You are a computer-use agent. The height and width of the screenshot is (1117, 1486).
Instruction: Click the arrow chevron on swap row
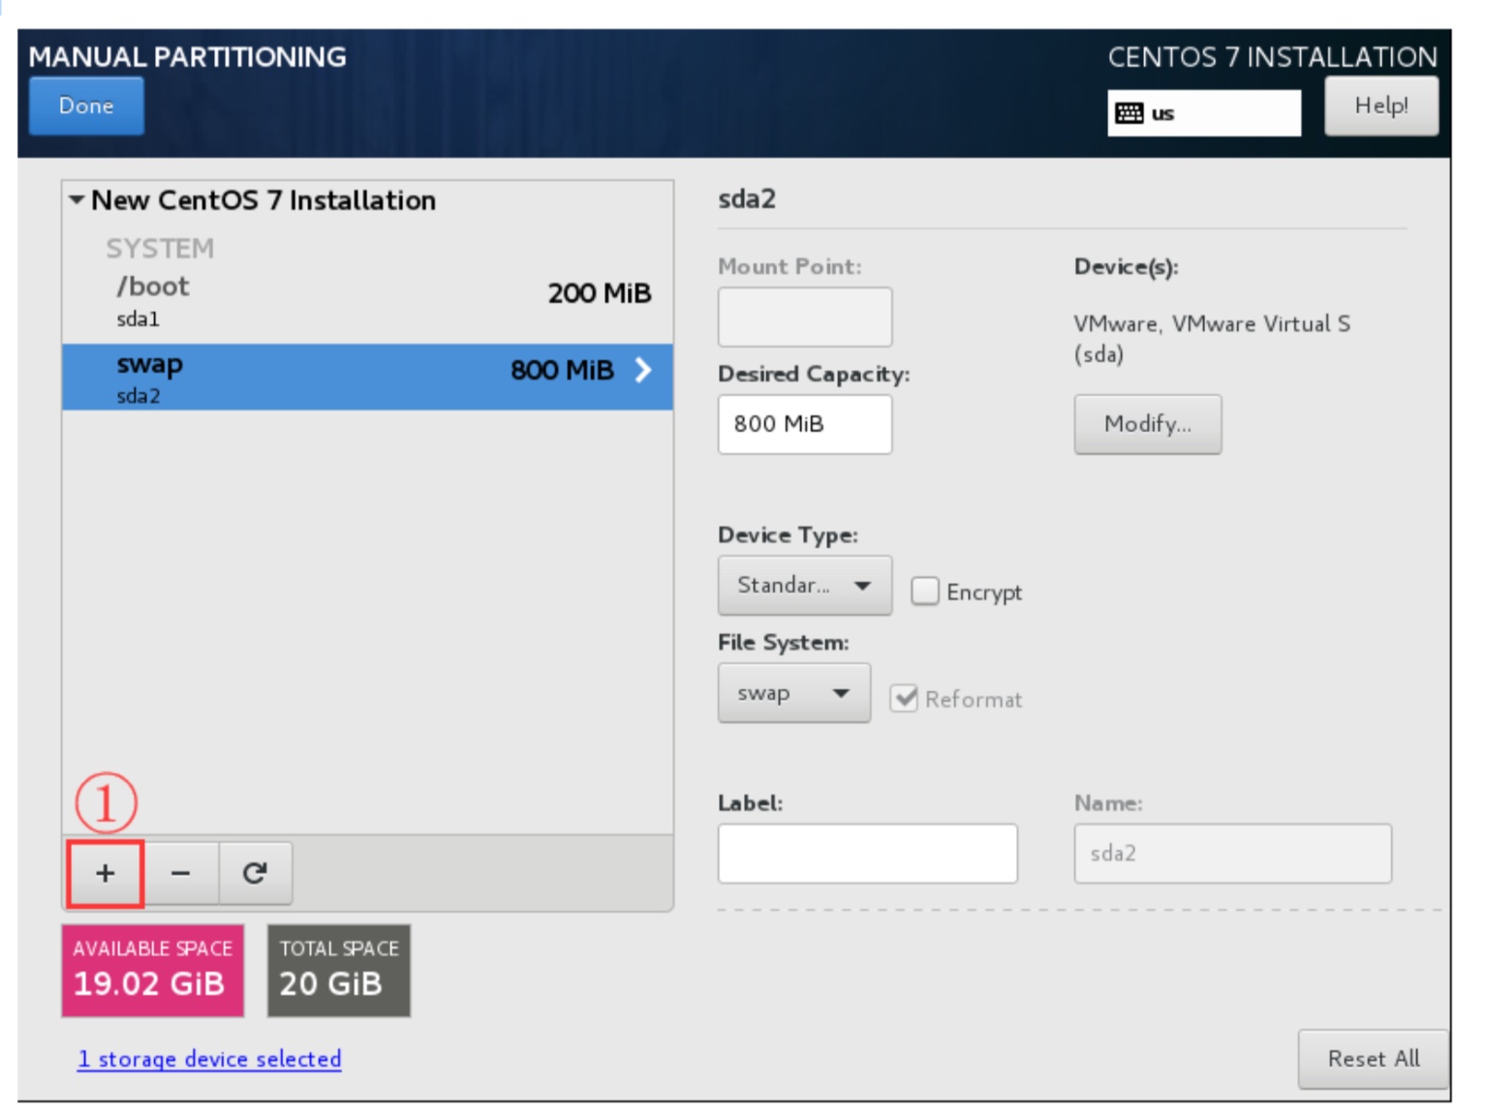[643, 370]
